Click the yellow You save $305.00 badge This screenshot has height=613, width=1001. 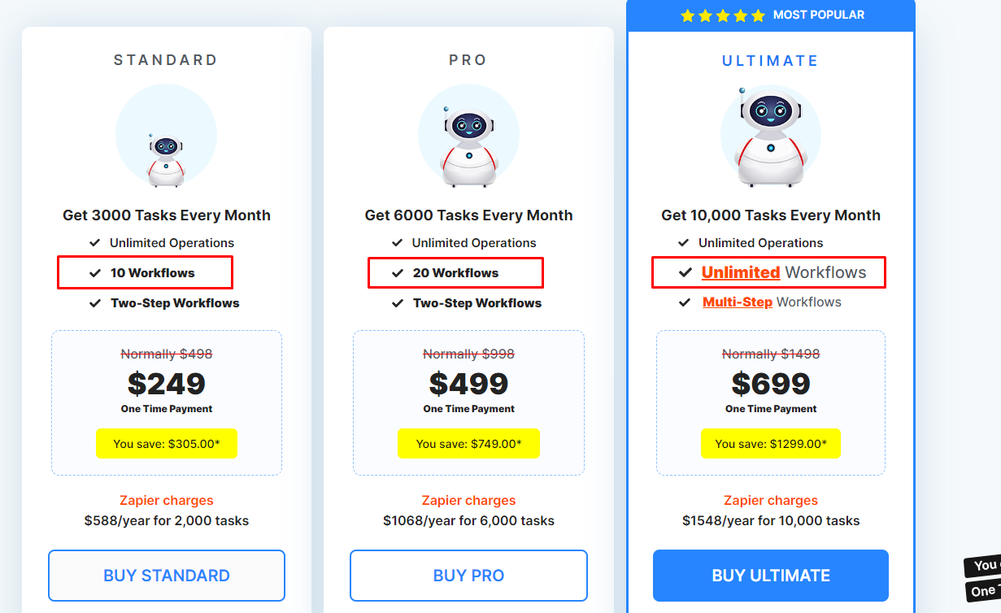tap(167, 444)
